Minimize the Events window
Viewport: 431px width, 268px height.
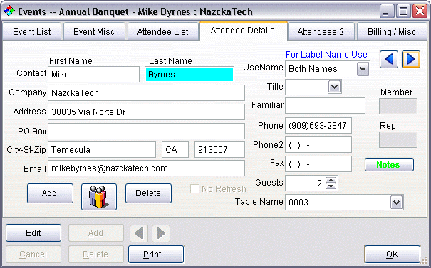pyautogui.click(x=387, y=11)
